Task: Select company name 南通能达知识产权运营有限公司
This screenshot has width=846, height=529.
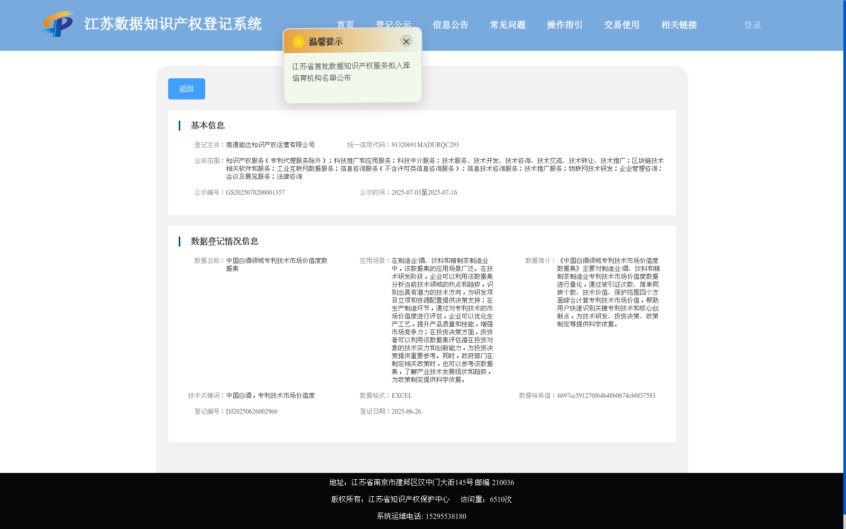Action: pos(270,145)
